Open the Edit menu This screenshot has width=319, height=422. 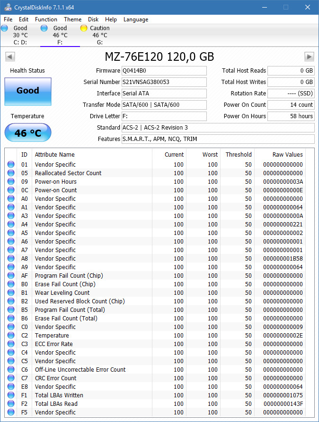tap(24, 19)
